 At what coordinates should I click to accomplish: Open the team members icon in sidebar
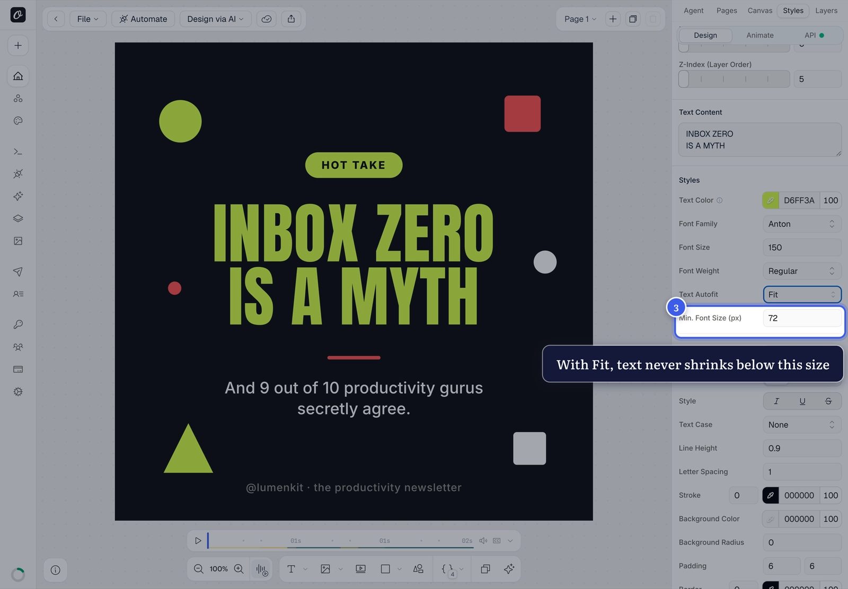pos(18,347)
